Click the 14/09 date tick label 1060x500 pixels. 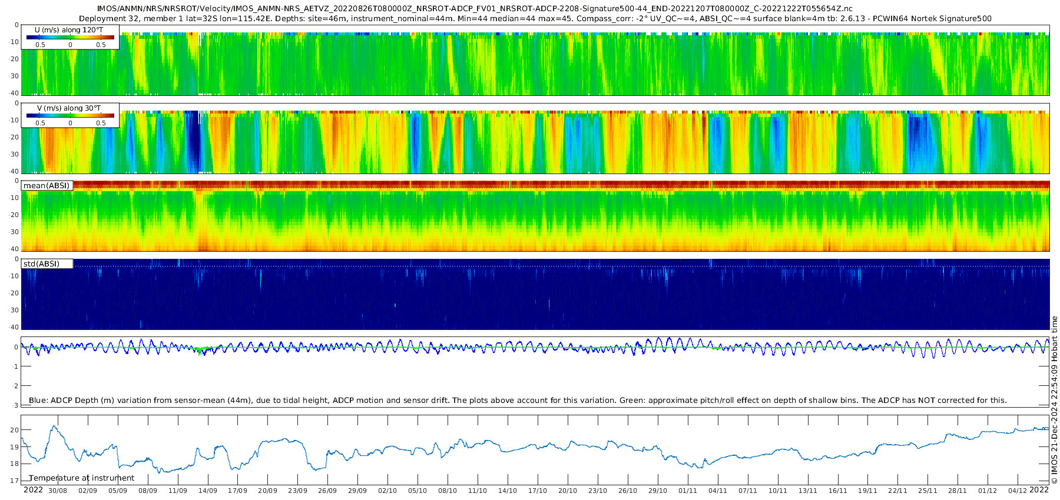coord(207,491)
